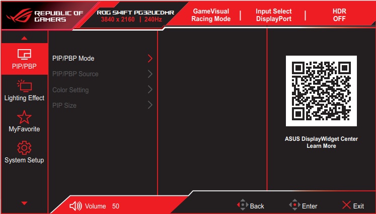Screen dimensions: 376x214
Task: Open the Lighting Effect icon
Action: (24, 85)
